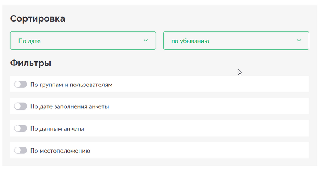Click the Сортировка section heading
Viewport: 319px width, 171px height.
pyautogui.click(x=37, y=19)
